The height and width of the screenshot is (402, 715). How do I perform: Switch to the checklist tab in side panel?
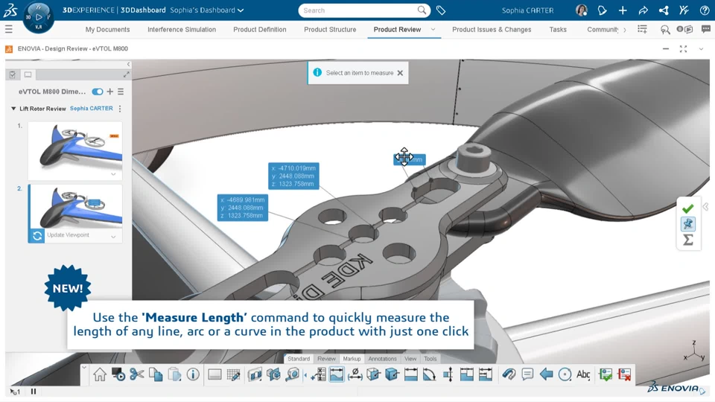pyautogui.click(x=13, y=74)
